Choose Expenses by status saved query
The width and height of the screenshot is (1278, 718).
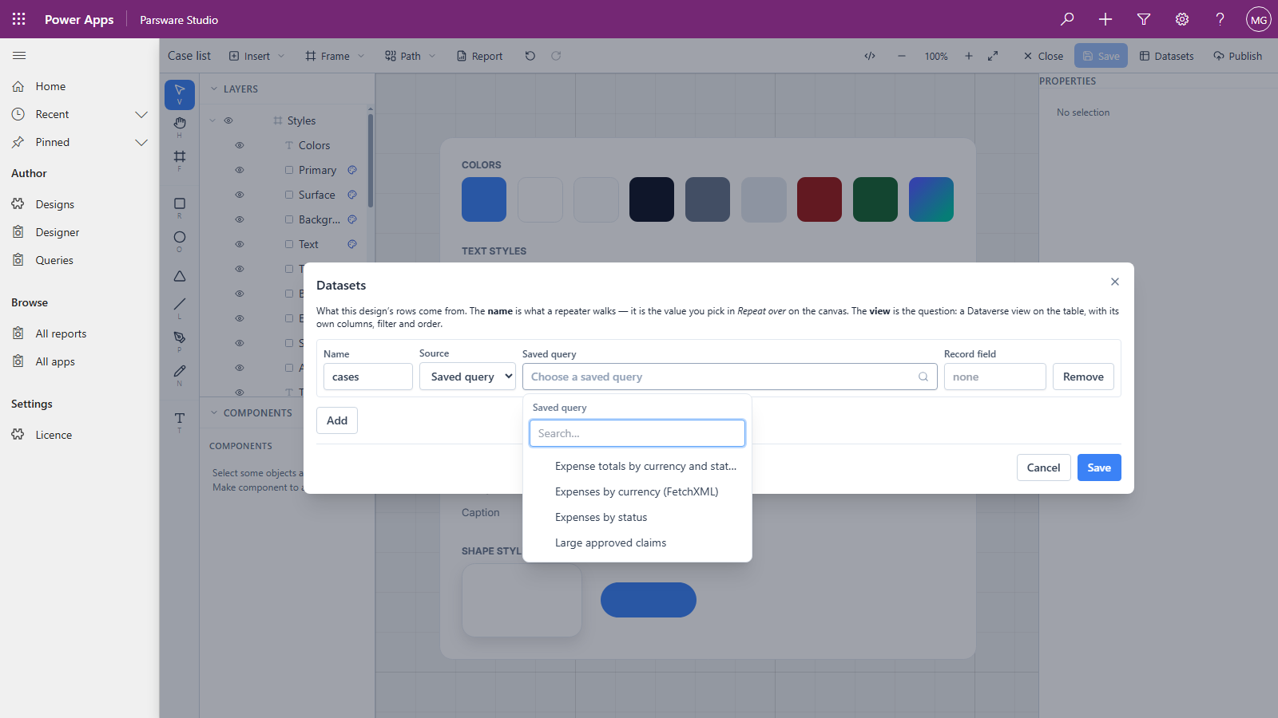click(637, 517)
